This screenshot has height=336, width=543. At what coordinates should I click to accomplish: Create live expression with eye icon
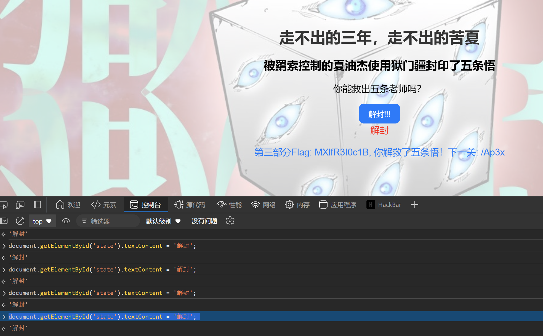click(66, 221)
